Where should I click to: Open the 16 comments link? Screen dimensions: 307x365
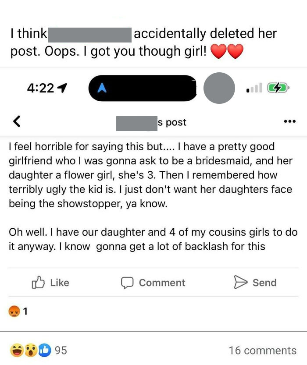pyautogui.click(x=264, y=350)
